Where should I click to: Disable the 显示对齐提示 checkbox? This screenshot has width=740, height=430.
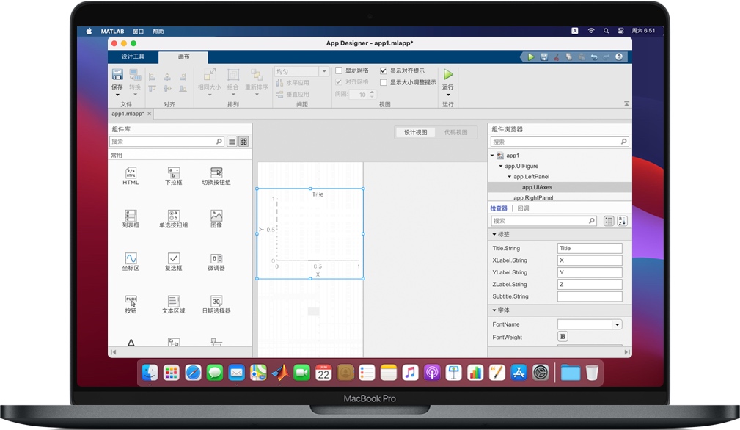coord(382,70)
